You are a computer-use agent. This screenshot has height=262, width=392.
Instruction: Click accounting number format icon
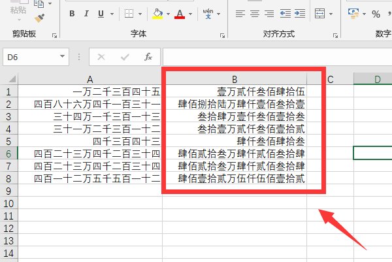353,14
